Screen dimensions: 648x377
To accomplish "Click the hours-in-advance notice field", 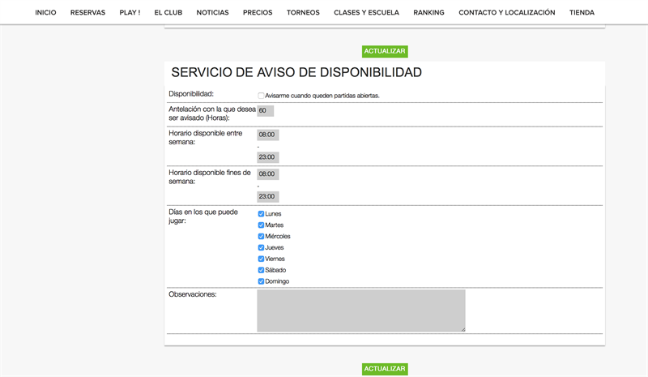I will click(265, 111).
